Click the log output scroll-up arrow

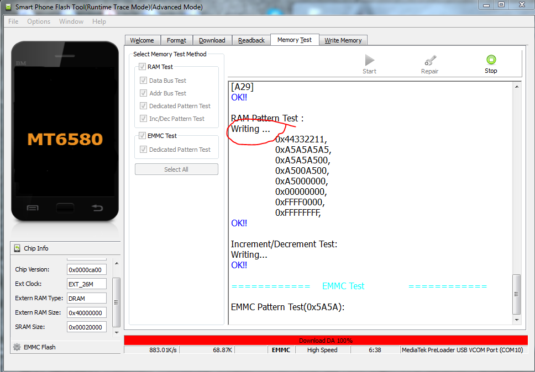pyautogui.click(x=517, y=87)
